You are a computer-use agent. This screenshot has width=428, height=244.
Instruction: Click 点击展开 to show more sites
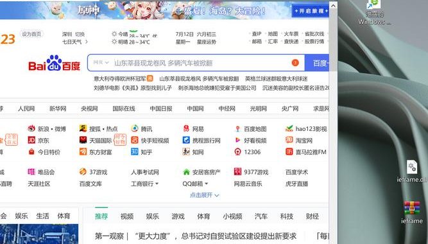[205, 195]
